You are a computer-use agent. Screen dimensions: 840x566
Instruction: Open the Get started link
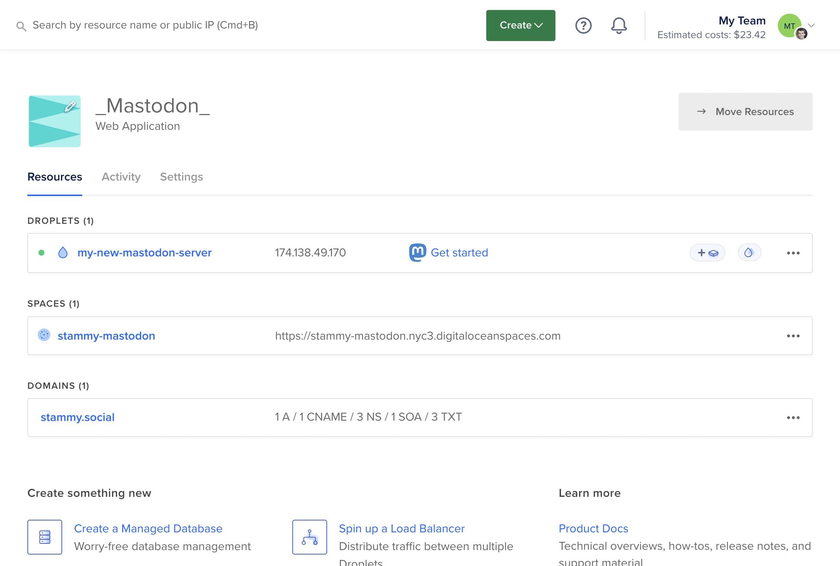click(459, 253)
